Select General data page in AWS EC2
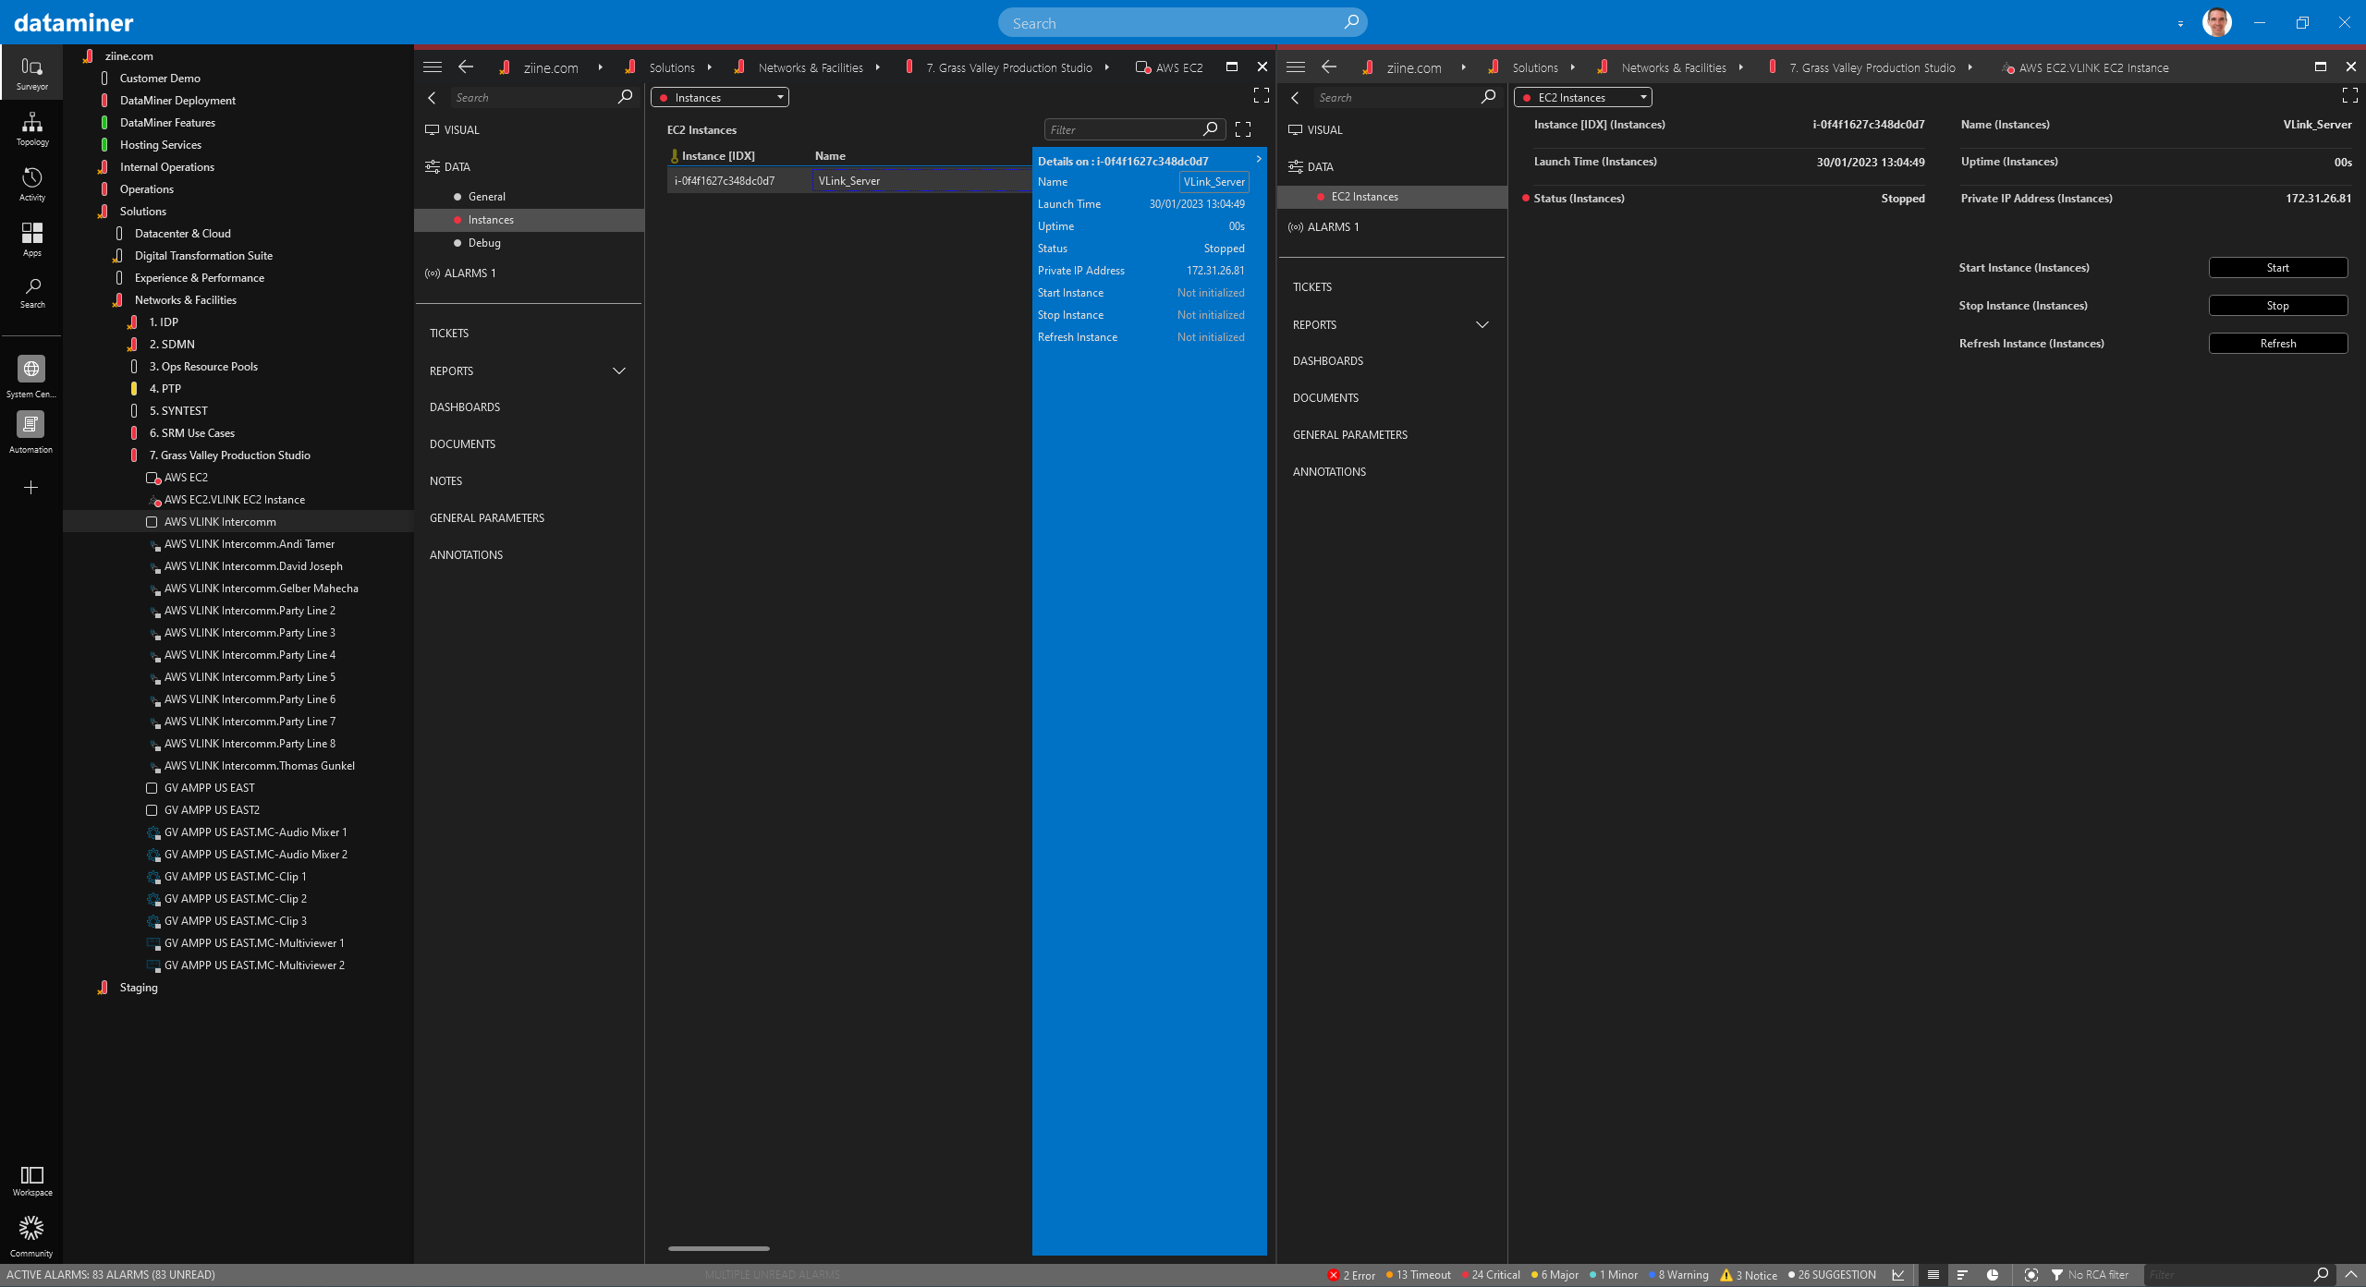Viewport: 2366px width, 1287px height. [x=486, y=197]
